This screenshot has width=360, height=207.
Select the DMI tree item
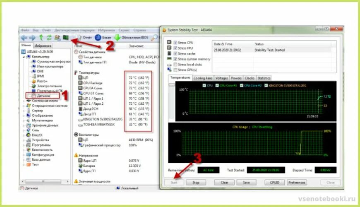[37, 71]
